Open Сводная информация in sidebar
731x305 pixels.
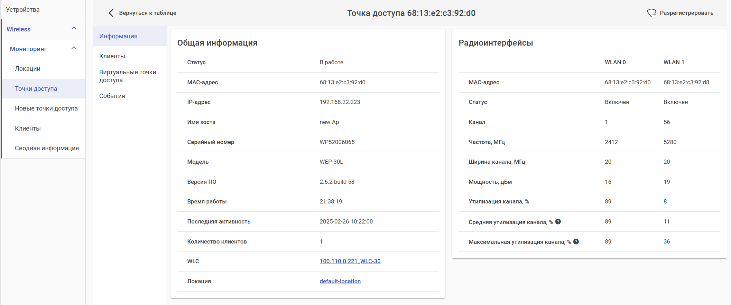[47, 148]
